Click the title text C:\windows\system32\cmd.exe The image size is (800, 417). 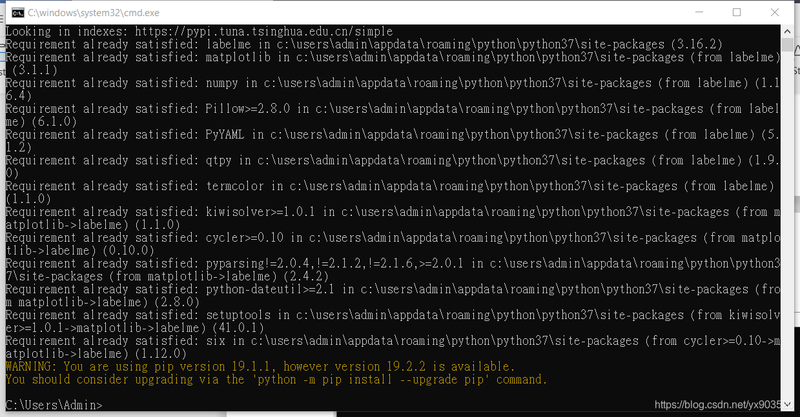(x=94, y=13)
